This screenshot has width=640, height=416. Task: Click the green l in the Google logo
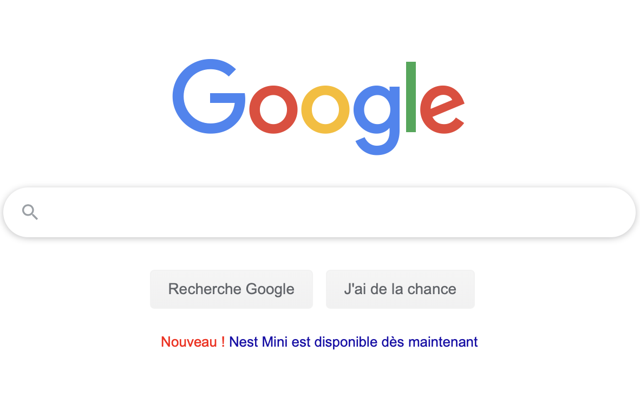[410, 97]
